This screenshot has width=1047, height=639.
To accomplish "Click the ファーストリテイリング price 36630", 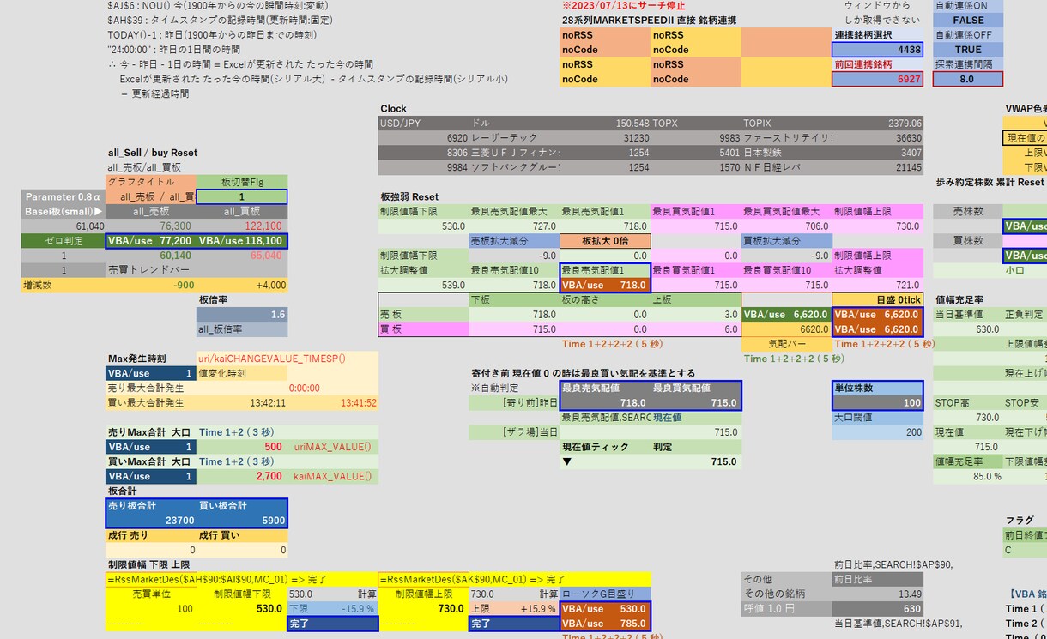I will (878, 138).
